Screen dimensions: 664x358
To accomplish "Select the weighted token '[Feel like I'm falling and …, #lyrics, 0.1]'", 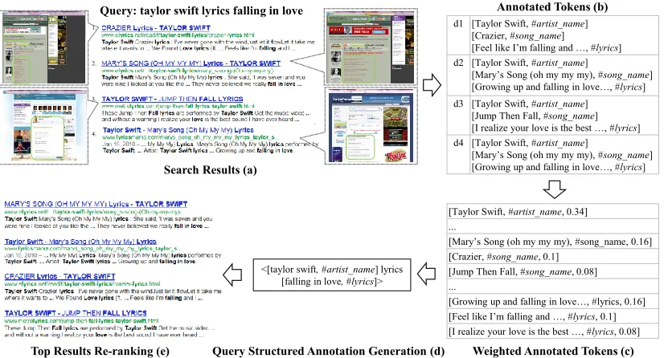I will point(552,316).
